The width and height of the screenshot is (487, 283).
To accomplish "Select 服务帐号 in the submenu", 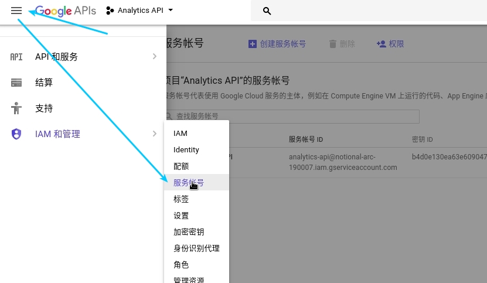I will [196, 183].
